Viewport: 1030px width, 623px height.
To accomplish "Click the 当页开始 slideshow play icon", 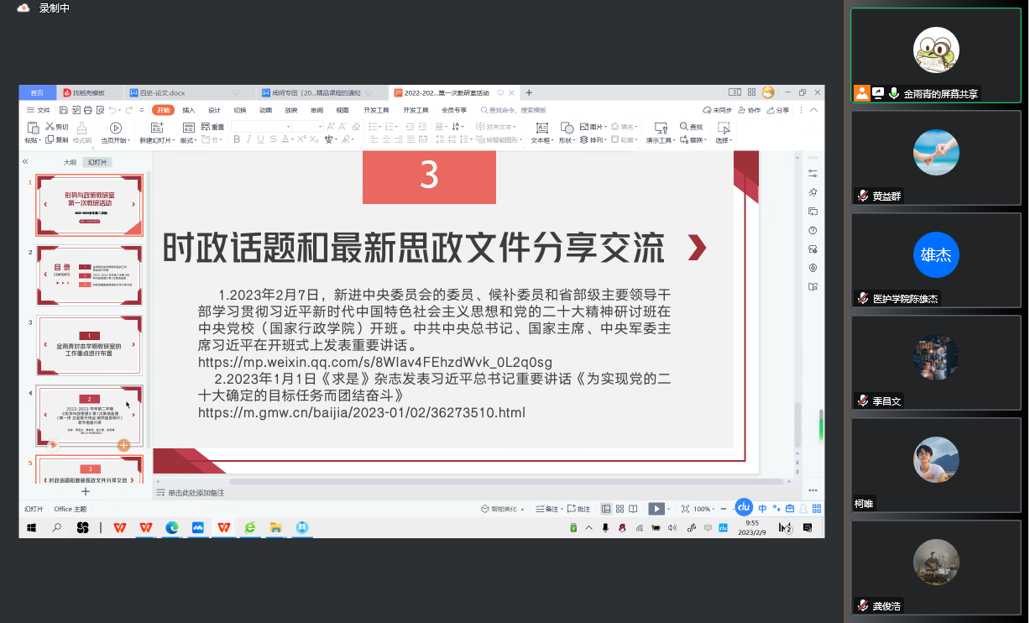I will coord(116,128).
